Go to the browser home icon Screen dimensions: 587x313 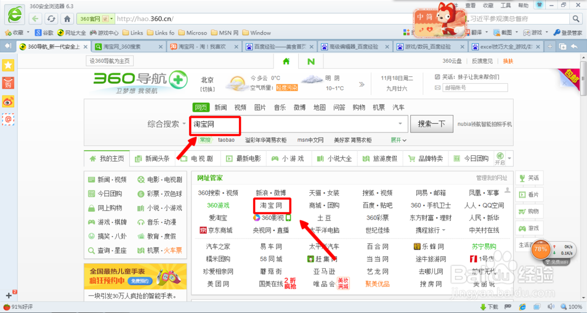[x=67, y=19]
